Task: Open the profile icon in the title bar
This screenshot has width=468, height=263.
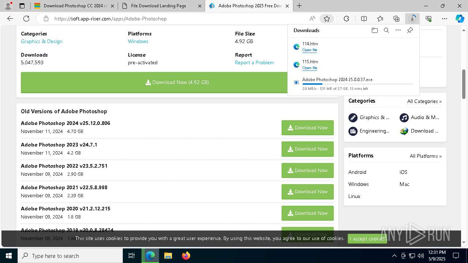Action: pos(8,6)
